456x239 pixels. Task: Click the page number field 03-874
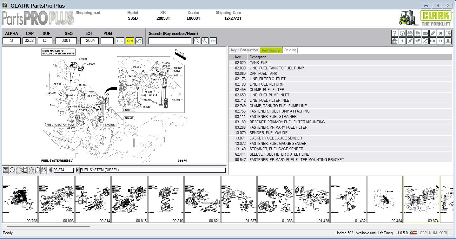tap(63, 170)
